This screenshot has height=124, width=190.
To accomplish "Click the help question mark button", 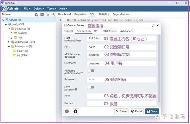I will pos(75,111).
